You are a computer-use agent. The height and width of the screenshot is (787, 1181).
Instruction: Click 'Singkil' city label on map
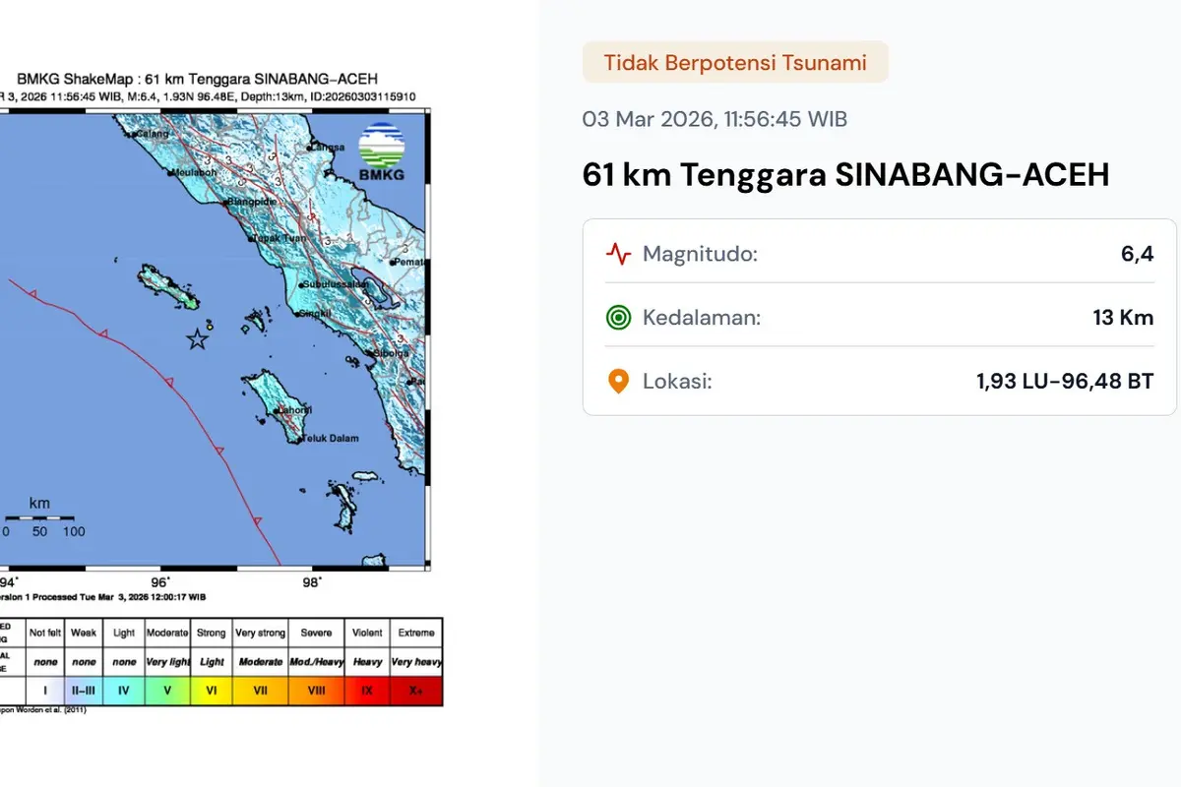coord(317,314)
